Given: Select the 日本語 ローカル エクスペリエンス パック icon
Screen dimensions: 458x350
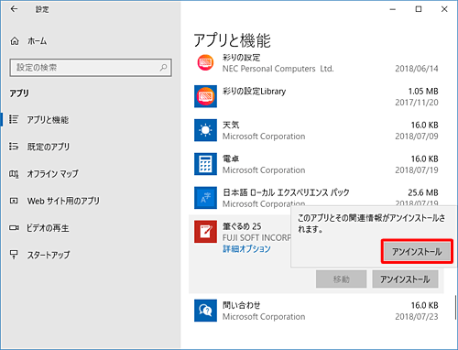Looking at the screenshot, I should [205, 198].
